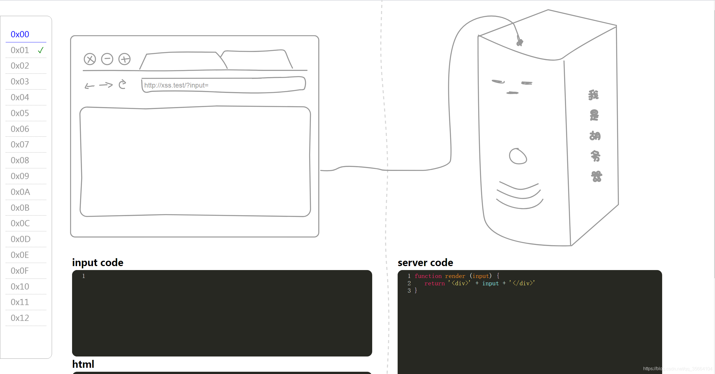This screenshot has width=715, height=374.
Task: Go to level 0x02
Action: point(20,66)
